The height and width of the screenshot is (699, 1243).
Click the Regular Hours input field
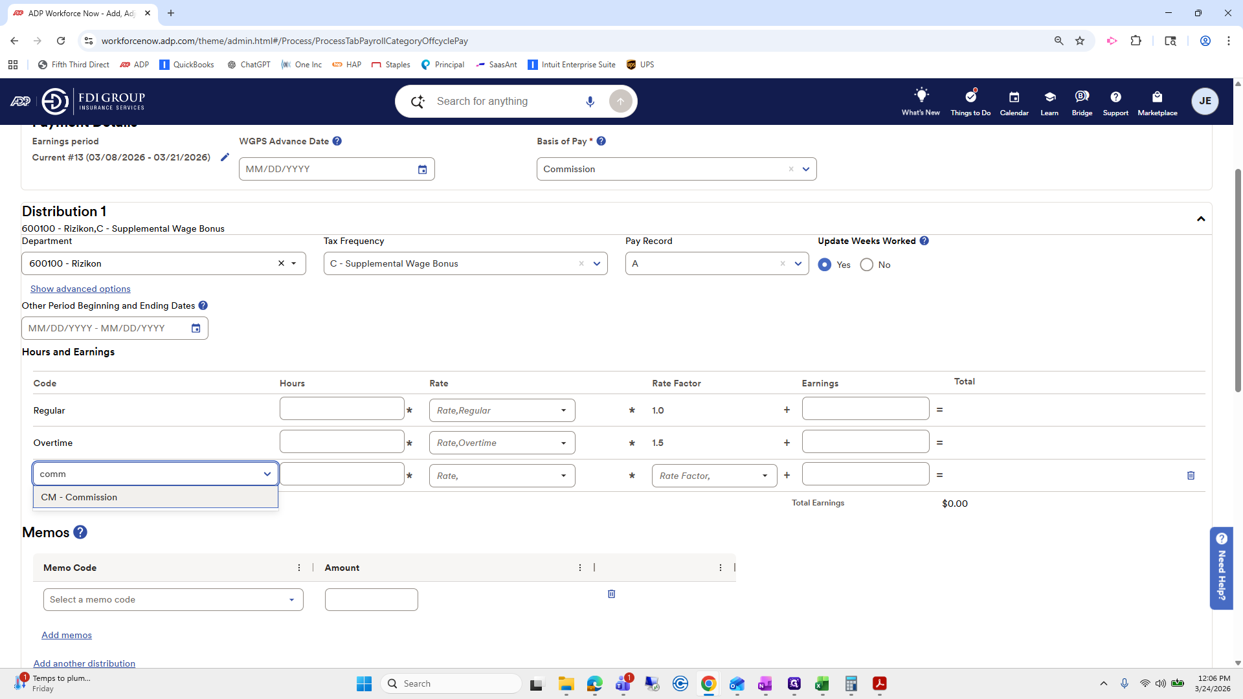click(x=341, y=409)
